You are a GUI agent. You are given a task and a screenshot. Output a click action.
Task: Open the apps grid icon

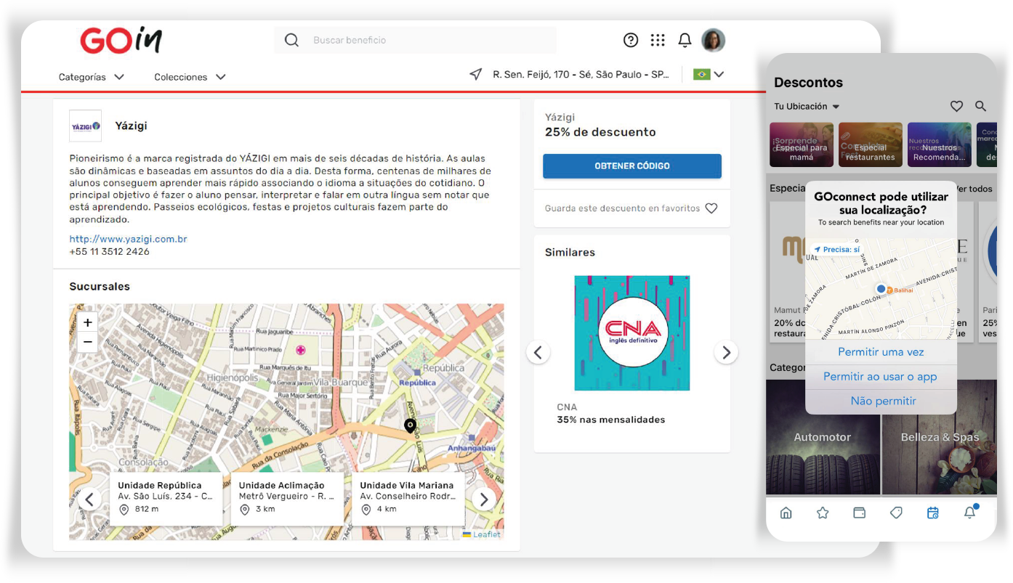pos(658,41)
